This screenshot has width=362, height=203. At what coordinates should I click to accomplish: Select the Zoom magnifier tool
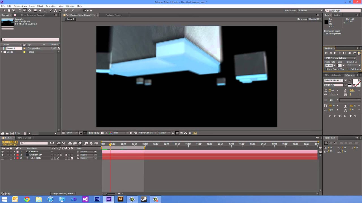(x=14, y=10)
